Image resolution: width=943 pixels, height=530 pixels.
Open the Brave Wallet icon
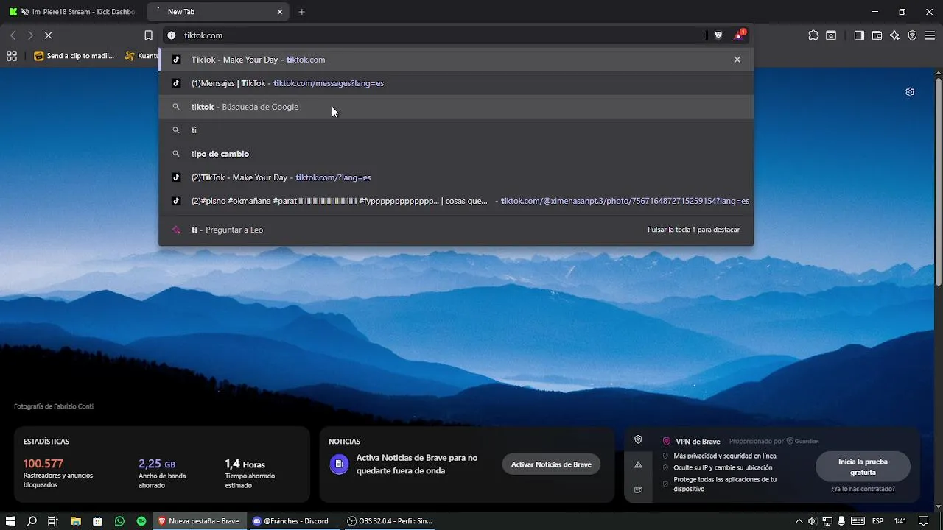pyautogui.click(x=877, y=35)
